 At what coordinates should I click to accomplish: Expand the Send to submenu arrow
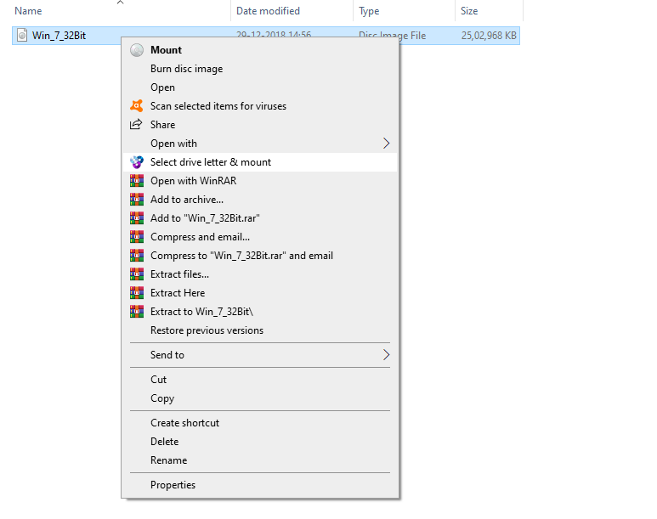pos(386,355)
